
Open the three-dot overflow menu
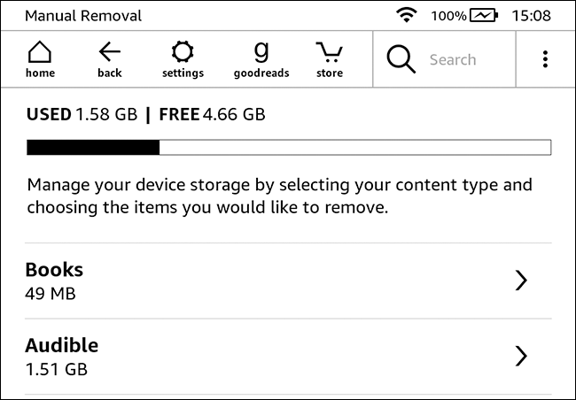(x=545, y=59)
